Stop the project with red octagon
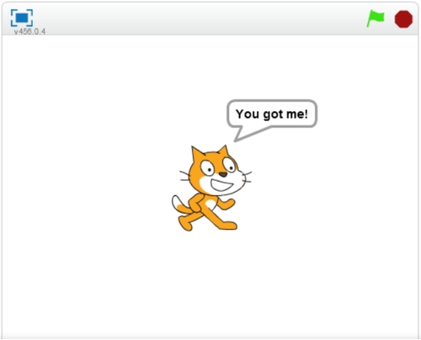This screenshot has width=421, height=340. (x=403, y=19)
